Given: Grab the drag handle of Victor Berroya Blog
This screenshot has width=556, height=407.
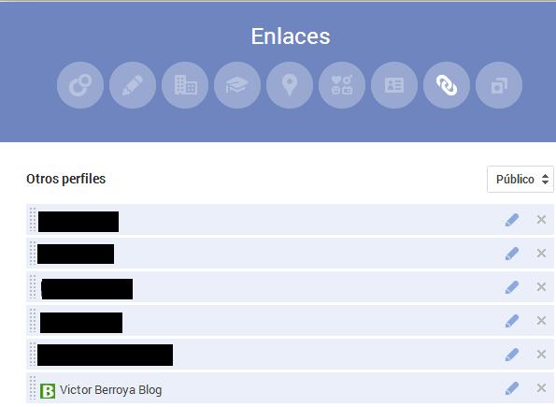Looking at the screenshot, I should tap(33, 388).
